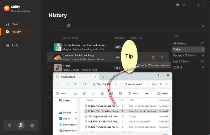The height and width of the screenshot is (135, 210).
Task: Open the shopping cart icon in title bar
Action: (x=177, y=5)
